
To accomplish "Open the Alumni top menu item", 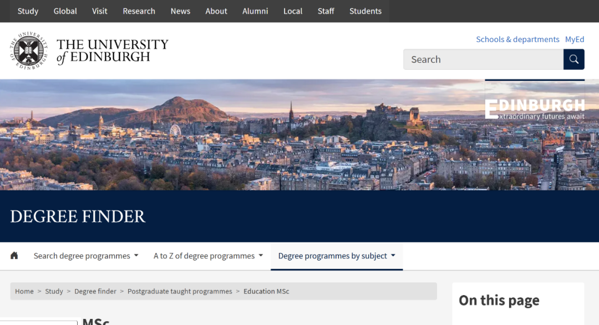I will coord(255,11).
